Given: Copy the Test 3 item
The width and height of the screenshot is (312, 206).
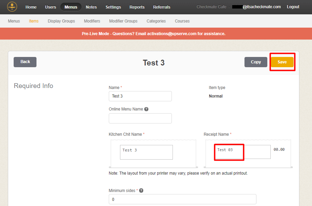Looking at the screenshot, I should coord(256,62).
